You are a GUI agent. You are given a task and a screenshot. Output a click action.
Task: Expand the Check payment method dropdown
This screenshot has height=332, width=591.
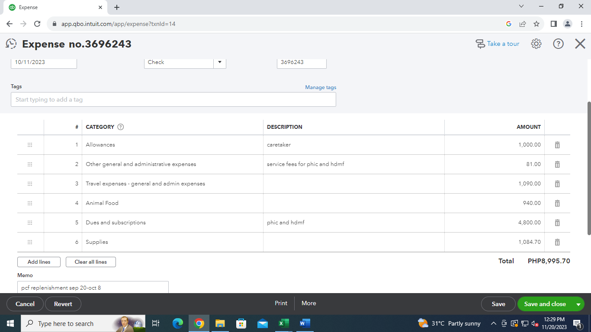220,62
